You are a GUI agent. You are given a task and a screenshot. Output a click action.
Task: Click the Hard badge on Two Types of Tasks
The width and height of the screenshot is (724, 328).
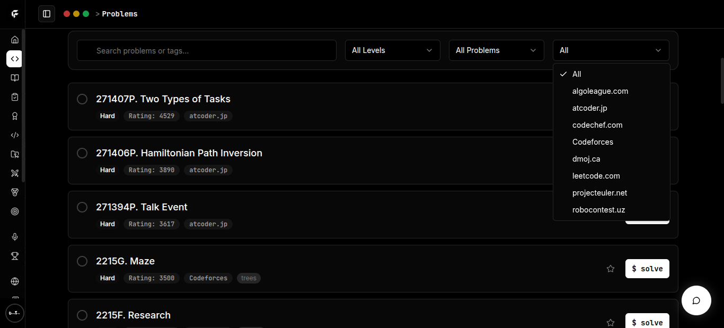click(108, 116)
